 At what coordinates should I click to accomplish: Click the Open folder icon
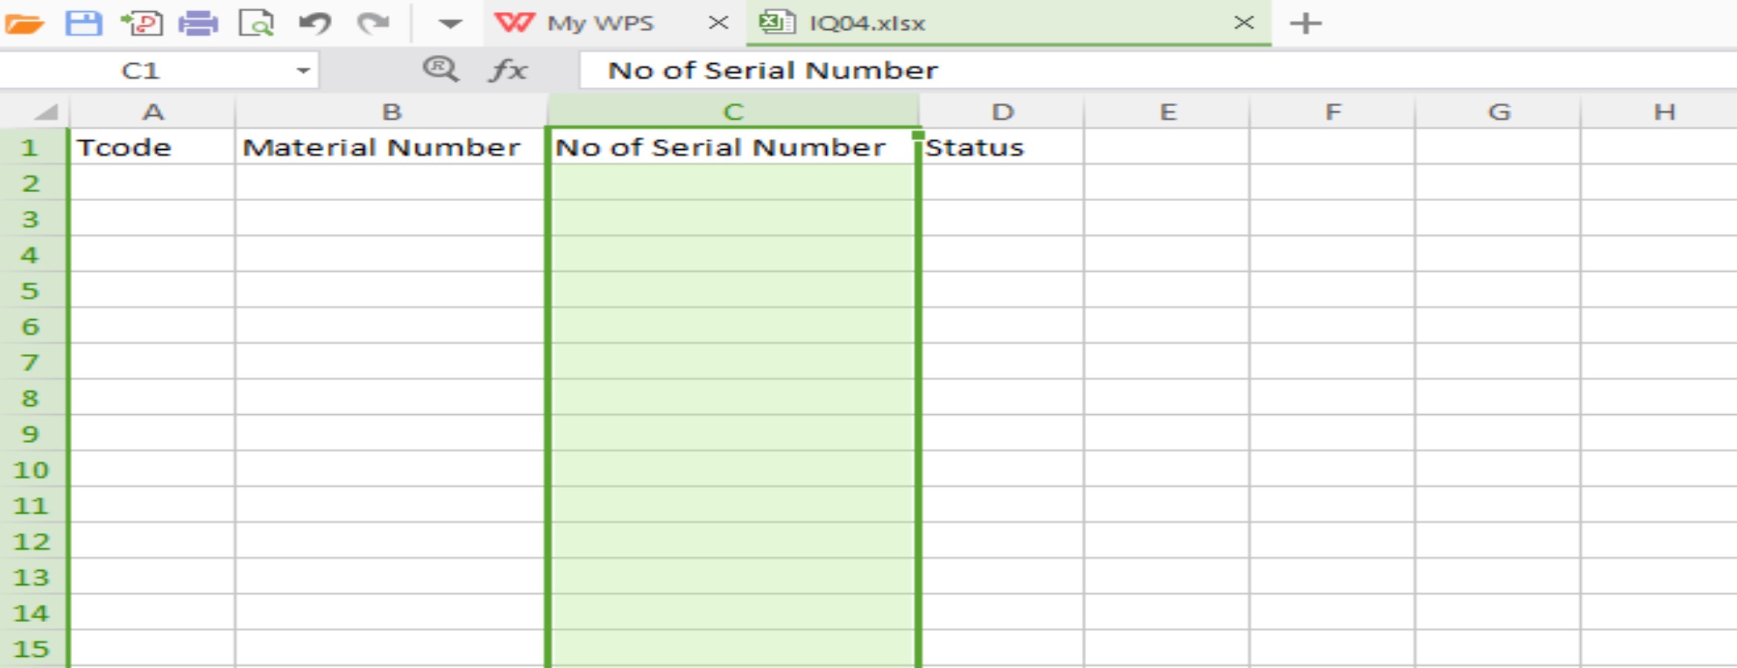24,24
